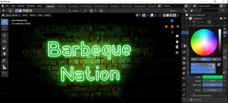Toggle X-ray mode in viewport header
Viewport: 228px width, 103px height.
[160, 15]
